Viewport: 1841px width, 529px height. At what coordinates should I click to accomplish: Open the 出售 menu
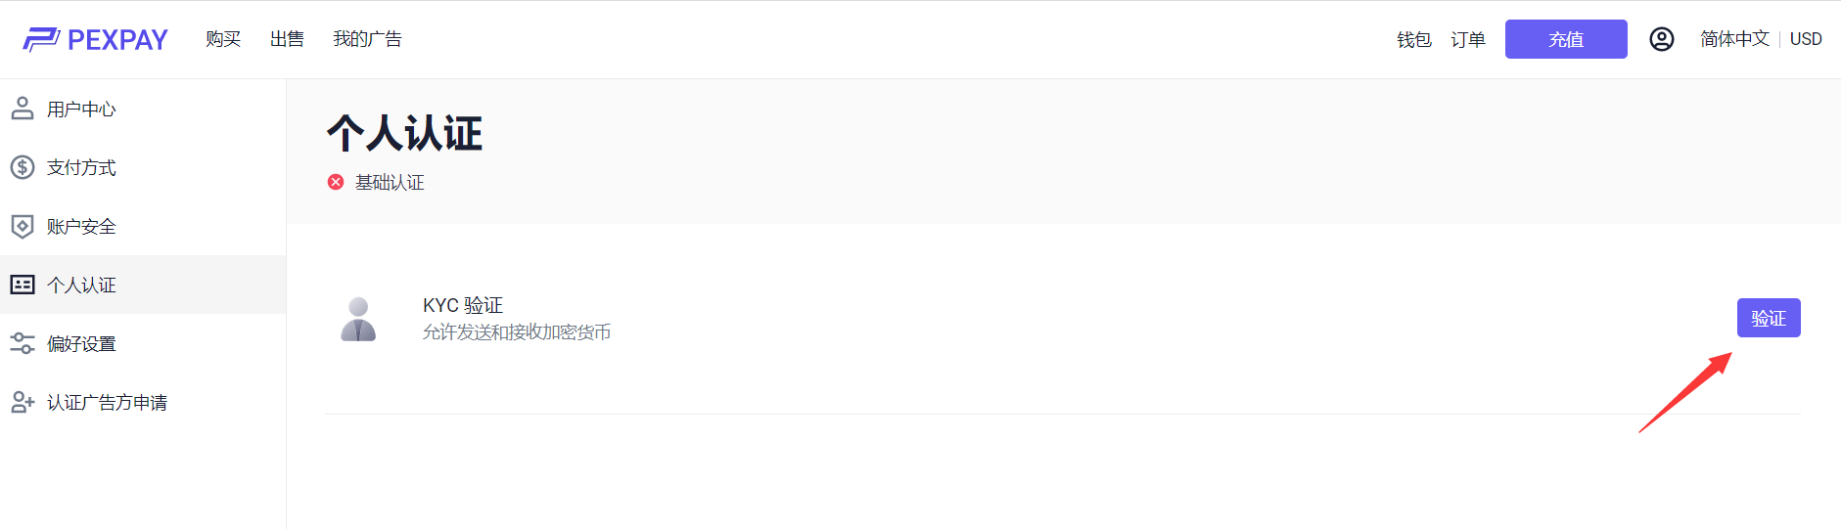(287, 39)
